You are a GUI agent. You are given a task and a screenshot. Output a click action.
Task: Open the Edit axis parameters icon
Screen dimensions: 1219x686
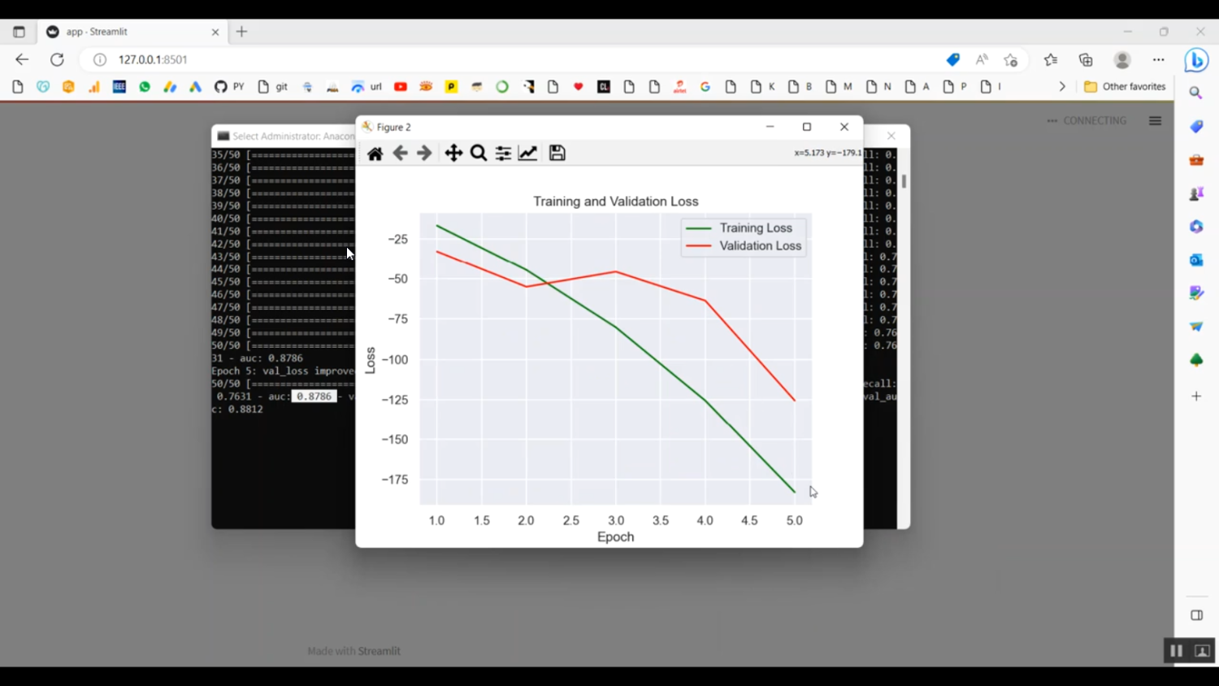[x=528, y=154]
